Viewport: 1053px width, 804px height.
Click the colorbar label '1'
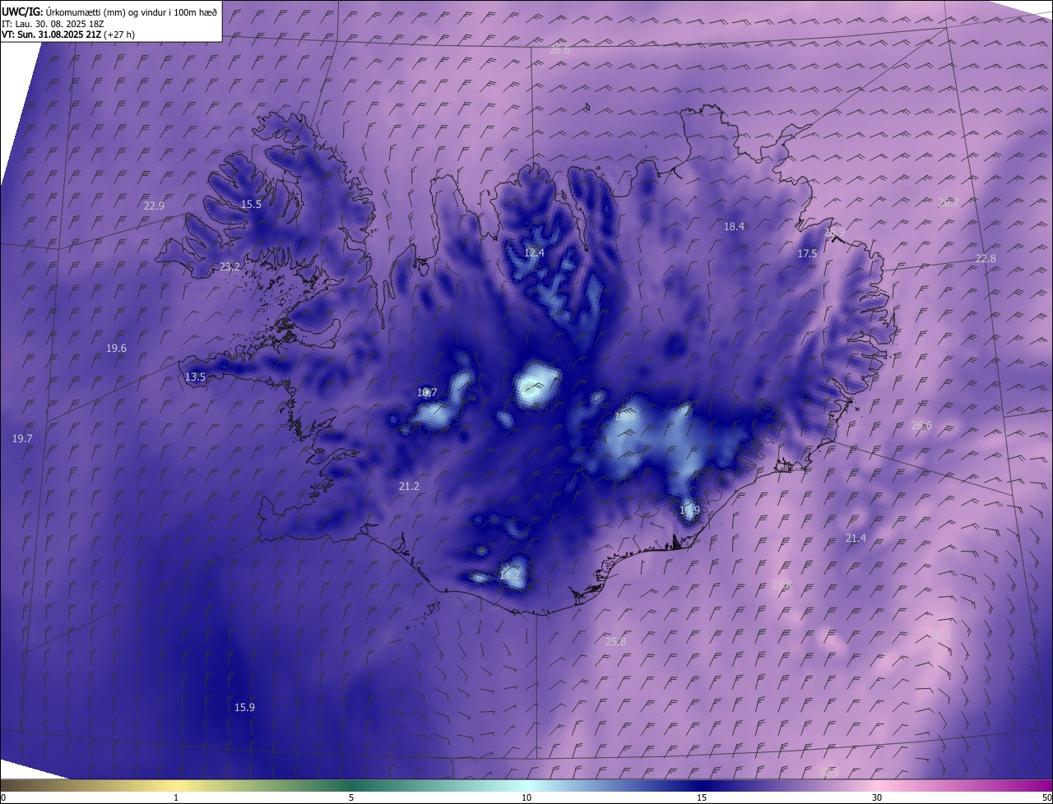tap(176, 797)
